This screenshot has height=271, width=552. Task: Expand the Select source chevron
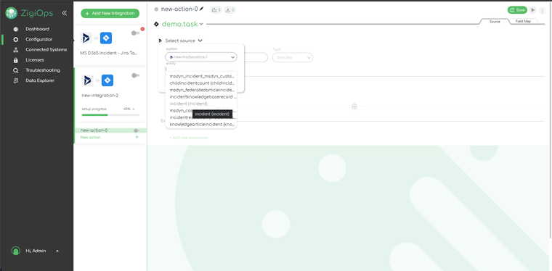[200, 41]
